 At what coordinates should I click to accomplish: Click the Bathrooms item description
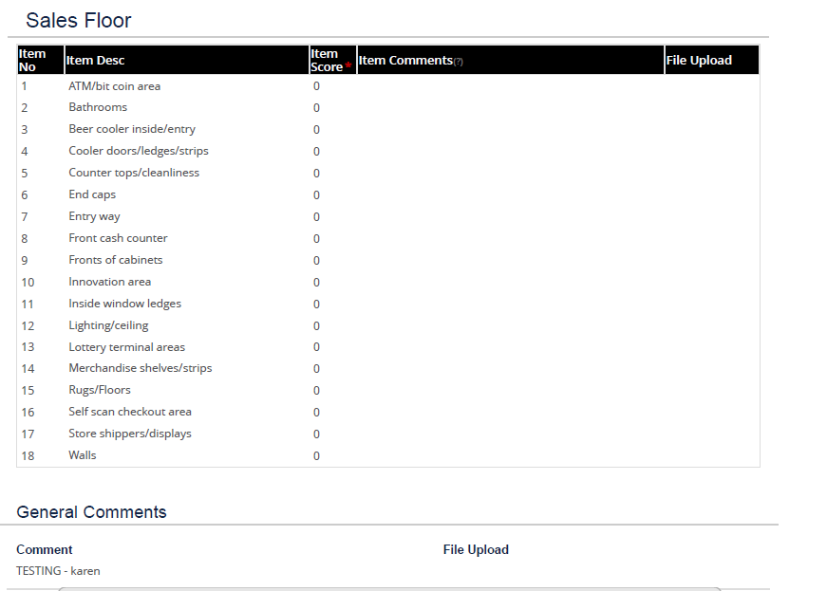pyautogui.click(x=98, y=107)
